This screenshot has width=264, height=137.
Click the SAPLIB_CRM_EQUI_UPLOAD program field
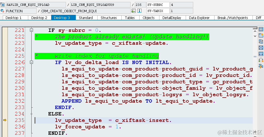36,5
